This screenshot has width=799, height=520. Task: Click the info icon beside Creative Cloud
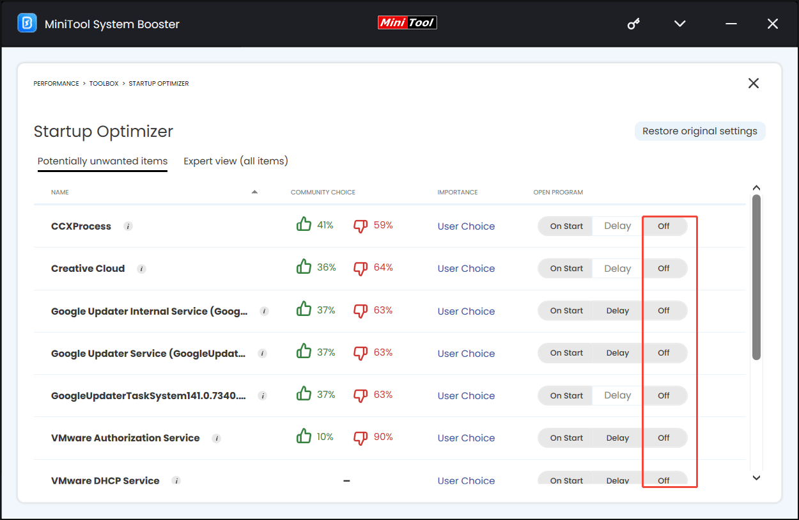click(x=142, y=269)
